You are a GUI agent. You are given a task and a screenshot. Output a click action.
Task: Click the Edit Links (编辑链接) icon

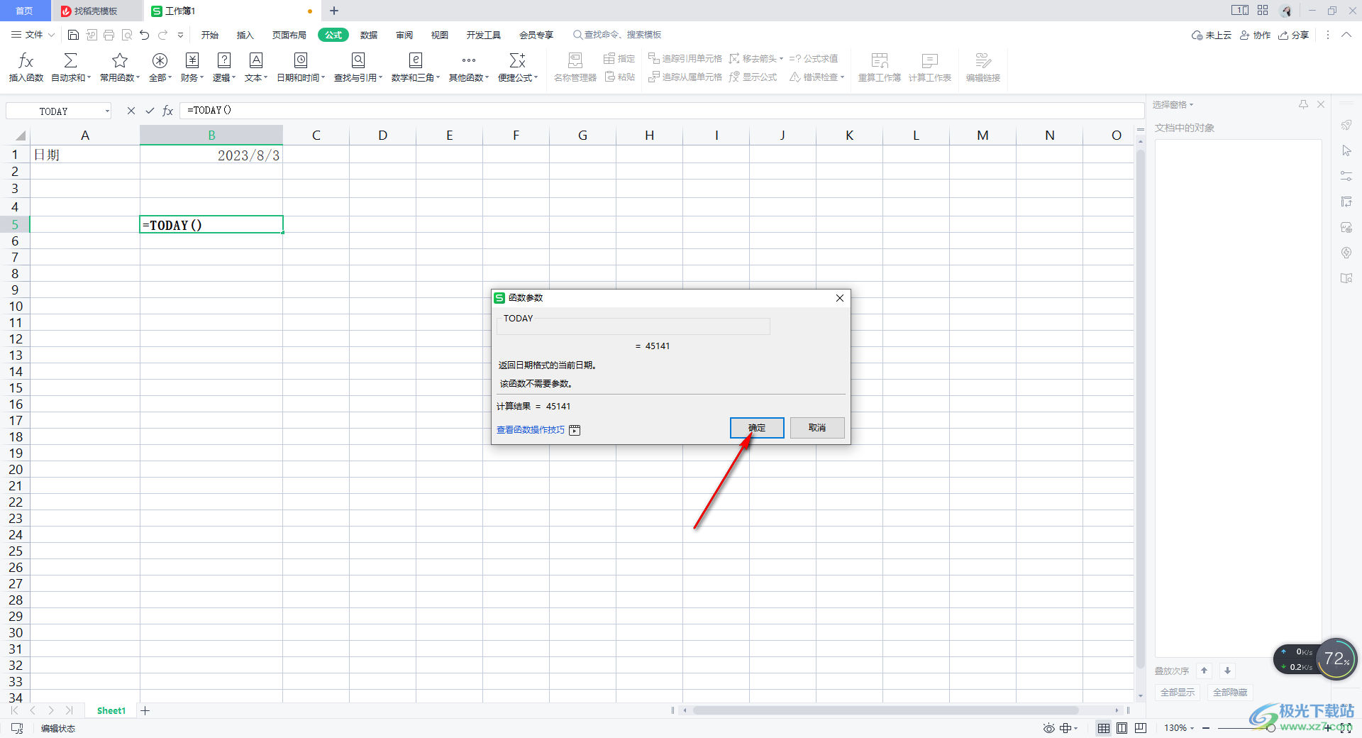(x=983, y=60)
